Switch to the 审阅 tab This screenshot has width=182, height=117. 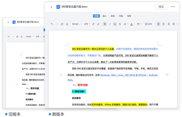pos(113,16)
